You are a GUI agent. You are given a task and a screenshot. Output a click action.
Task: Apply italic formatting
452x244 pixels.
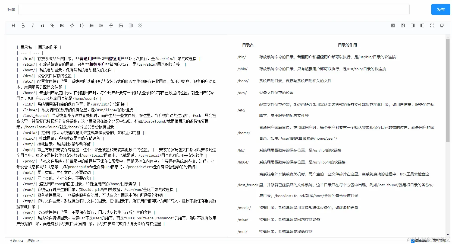click(33, 25)
